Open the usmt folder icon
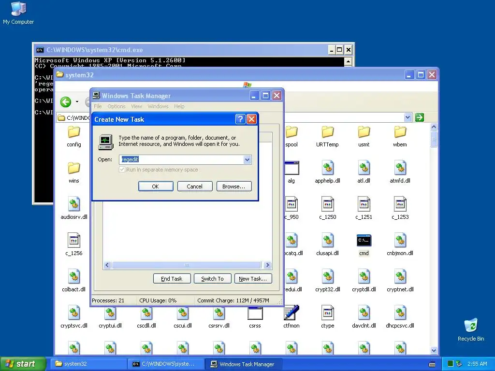Image resolution: width=495 pixels, height=371 pixels. 364,132
